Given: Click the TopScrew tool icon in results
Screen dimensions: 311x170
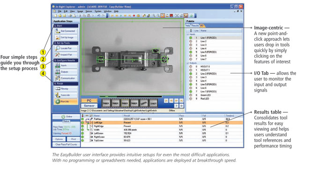Looking at the screenshot, I should (91, 141).
